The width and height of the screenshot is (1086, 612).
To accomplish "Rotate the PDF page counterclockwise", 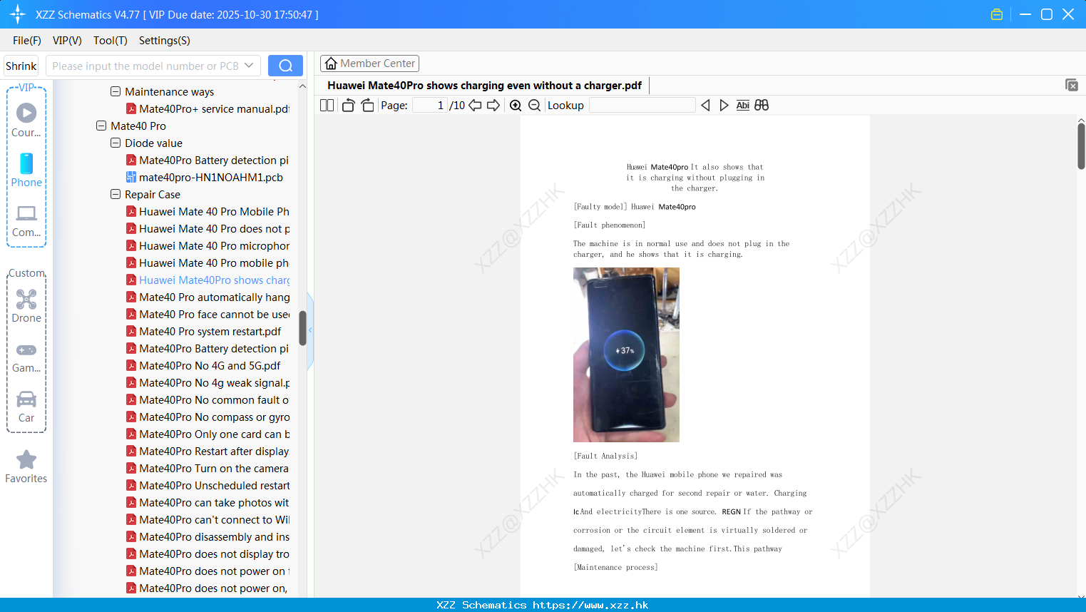I will [348, 105].
